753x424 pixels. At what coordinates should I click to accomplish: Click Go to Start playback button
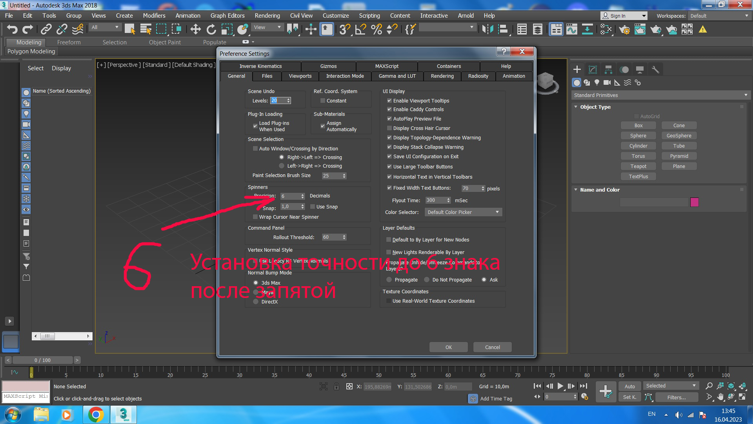(x=538, y=386)
